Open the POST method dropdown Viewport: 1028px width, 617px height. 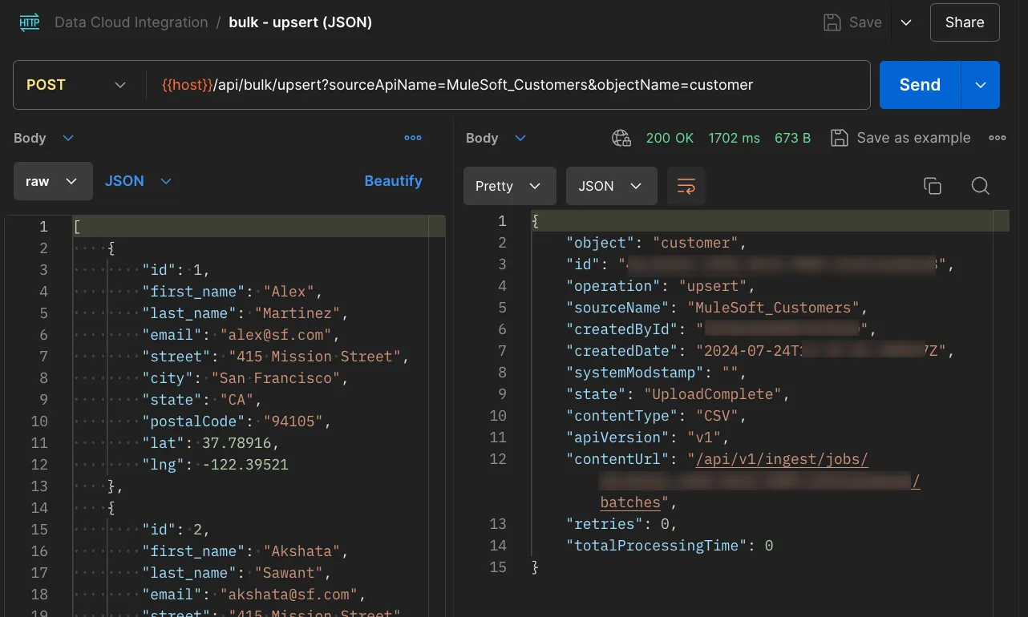click(77, 85)
